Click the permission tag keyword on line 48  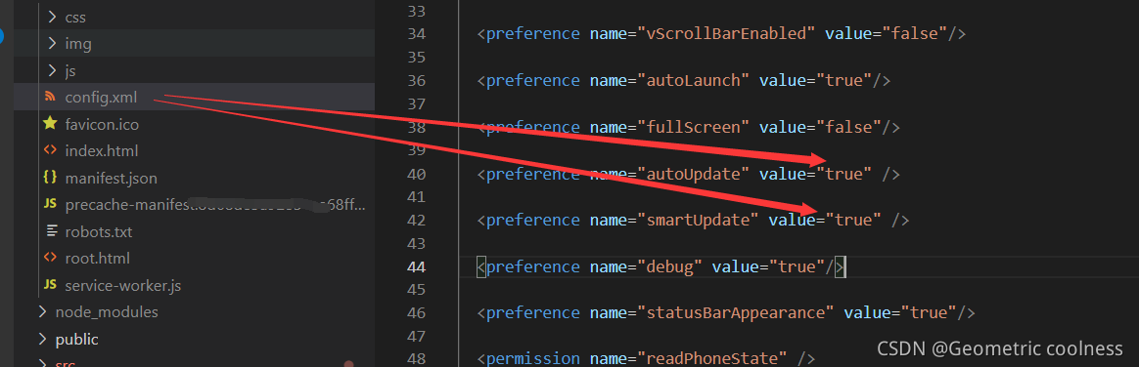(x=533, y=358)
